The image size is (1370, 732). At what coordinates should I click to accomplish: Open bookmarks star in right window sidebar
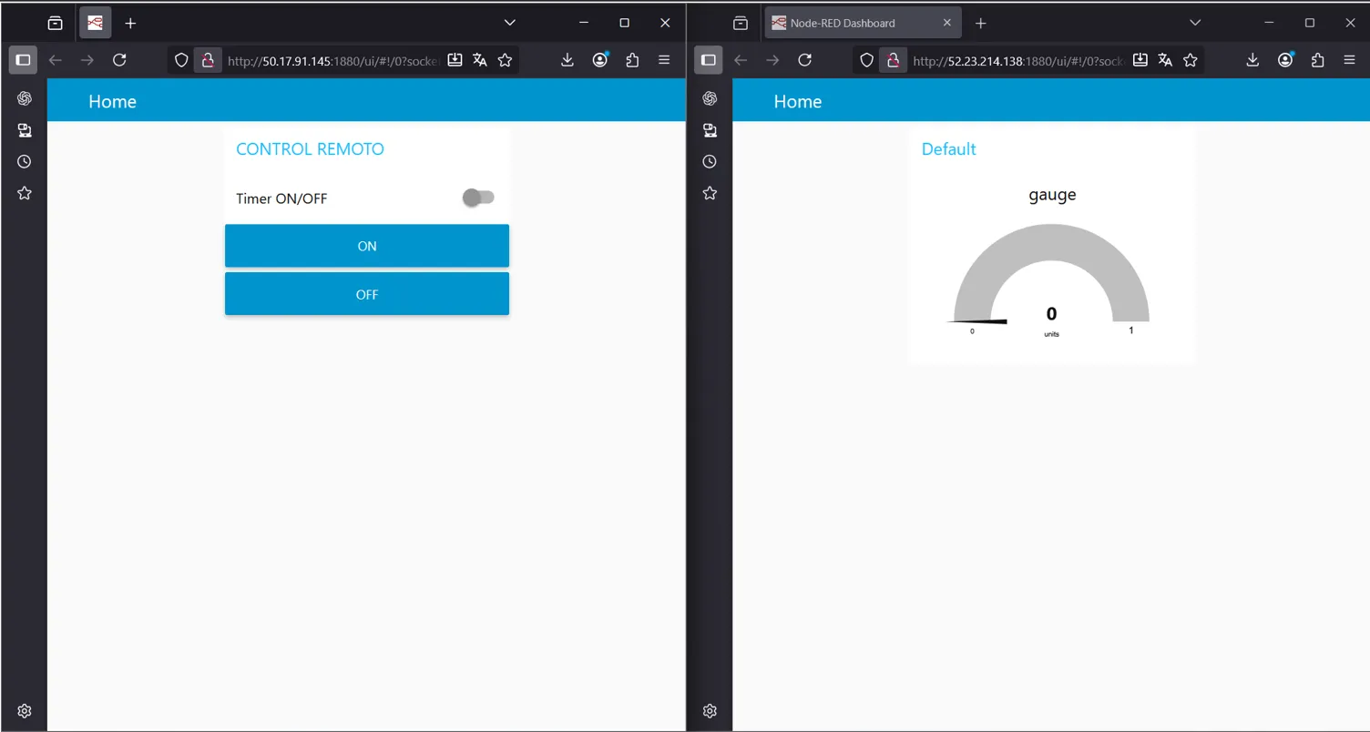710,193
